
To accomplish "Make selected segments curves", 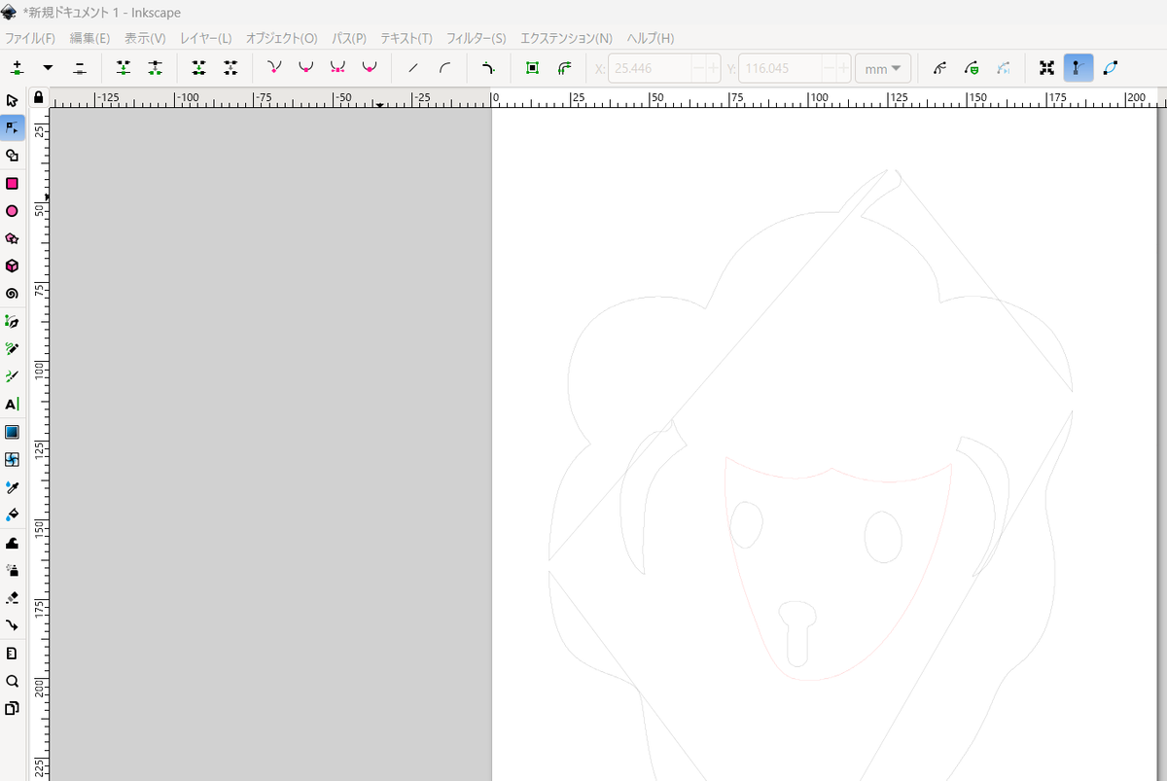I will [444, 68].
